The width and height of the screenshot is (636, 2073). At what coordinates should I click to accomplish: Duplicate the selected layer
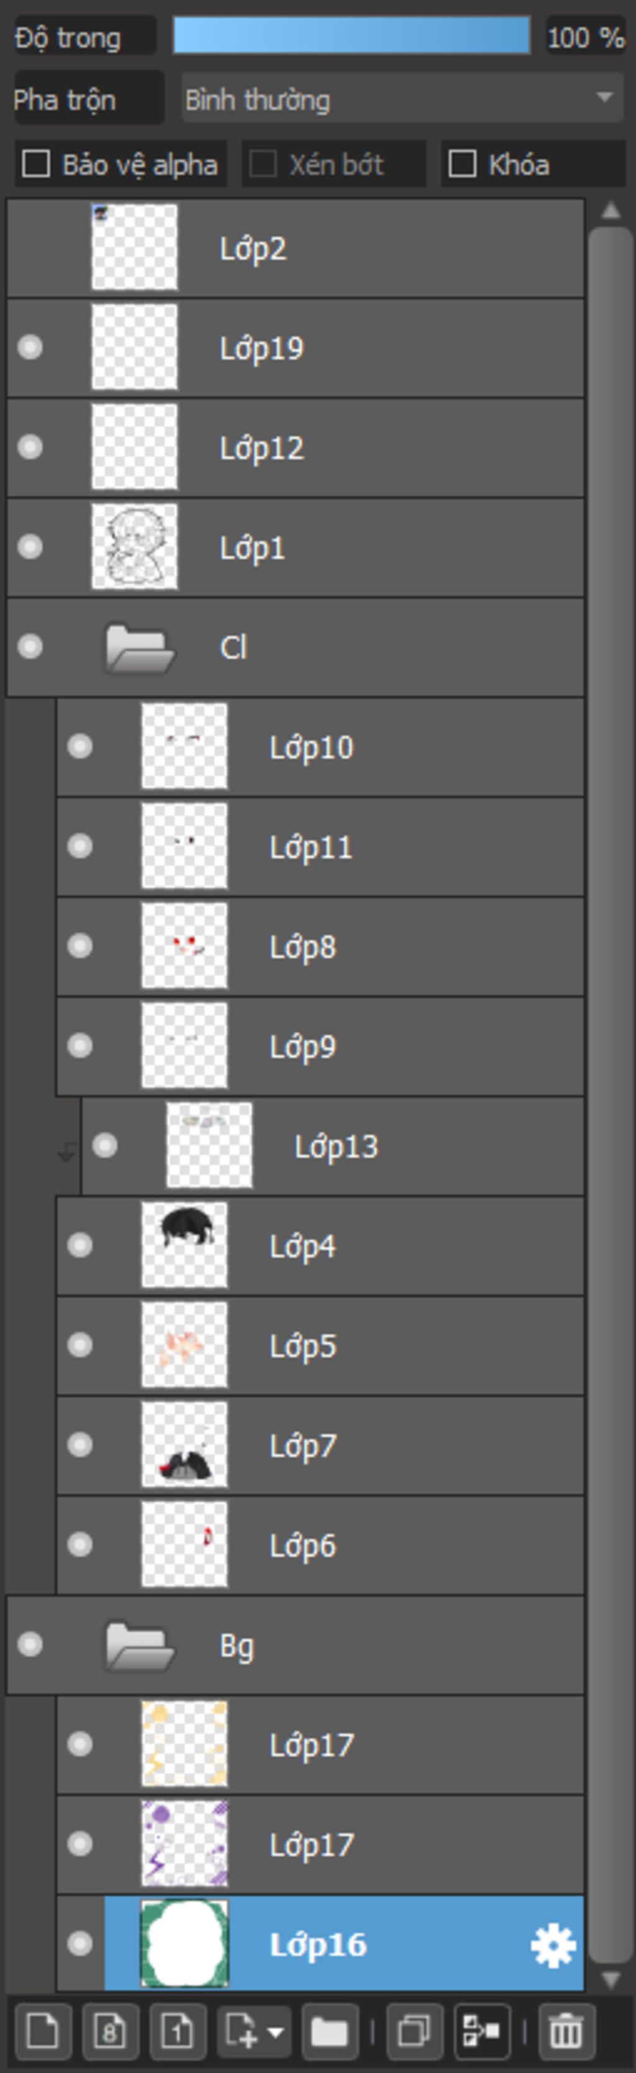(415, 2031)
